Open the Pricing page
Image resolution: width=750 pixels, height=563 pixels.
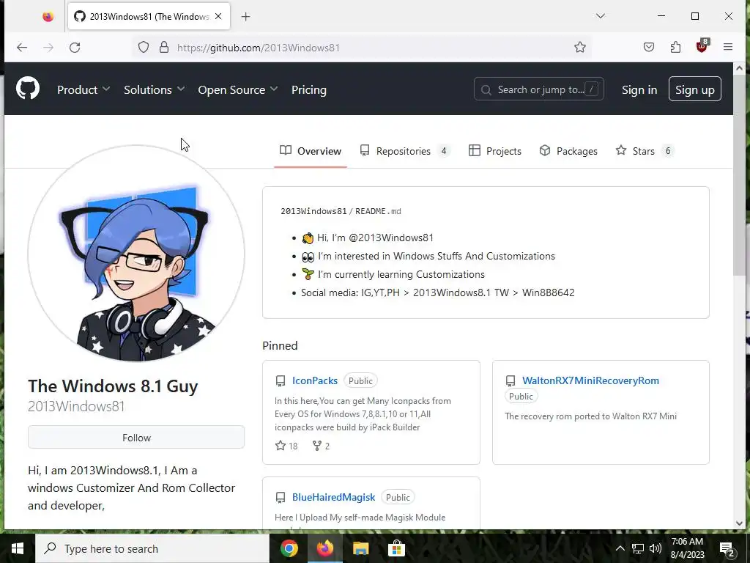point(309,90)
